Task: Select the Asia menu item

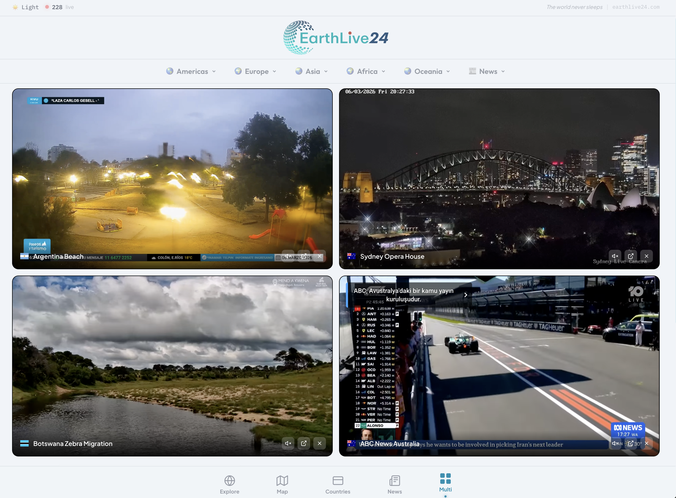Action: click(x=311, y=71)
